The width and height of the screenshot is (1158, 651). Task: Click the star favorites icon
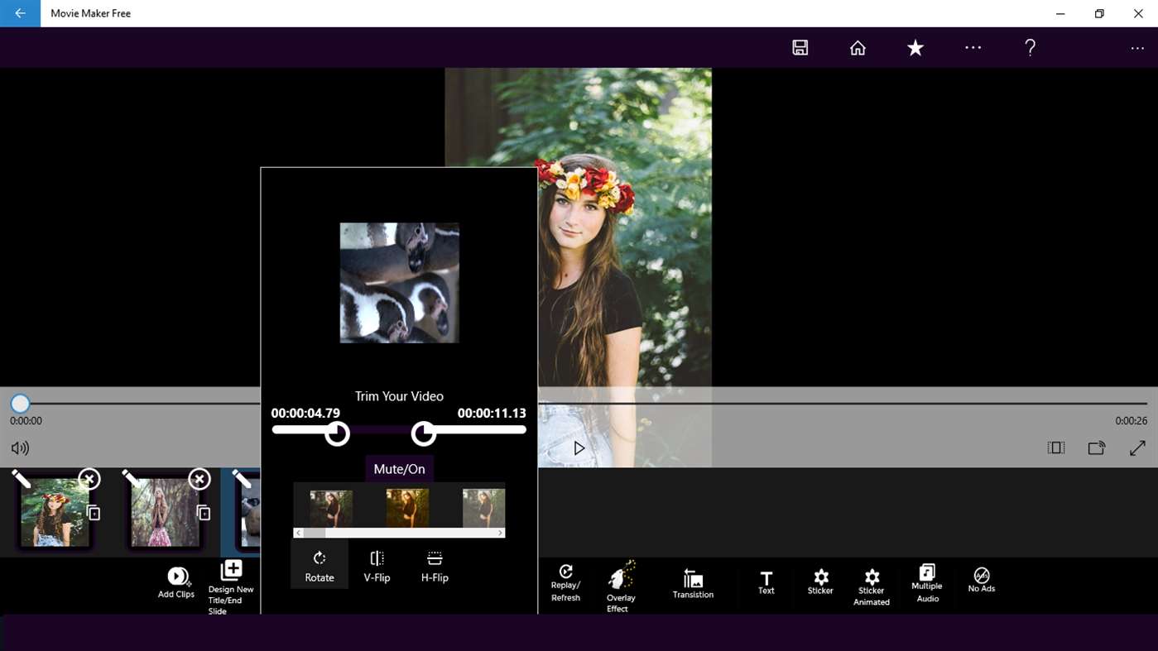915,48
